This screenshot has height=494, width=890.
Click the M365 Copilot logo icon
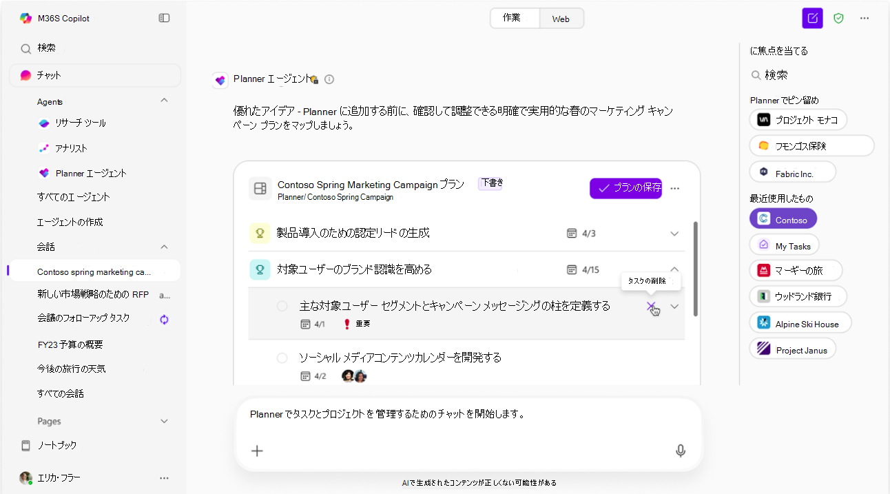click(x=25, y=19)
